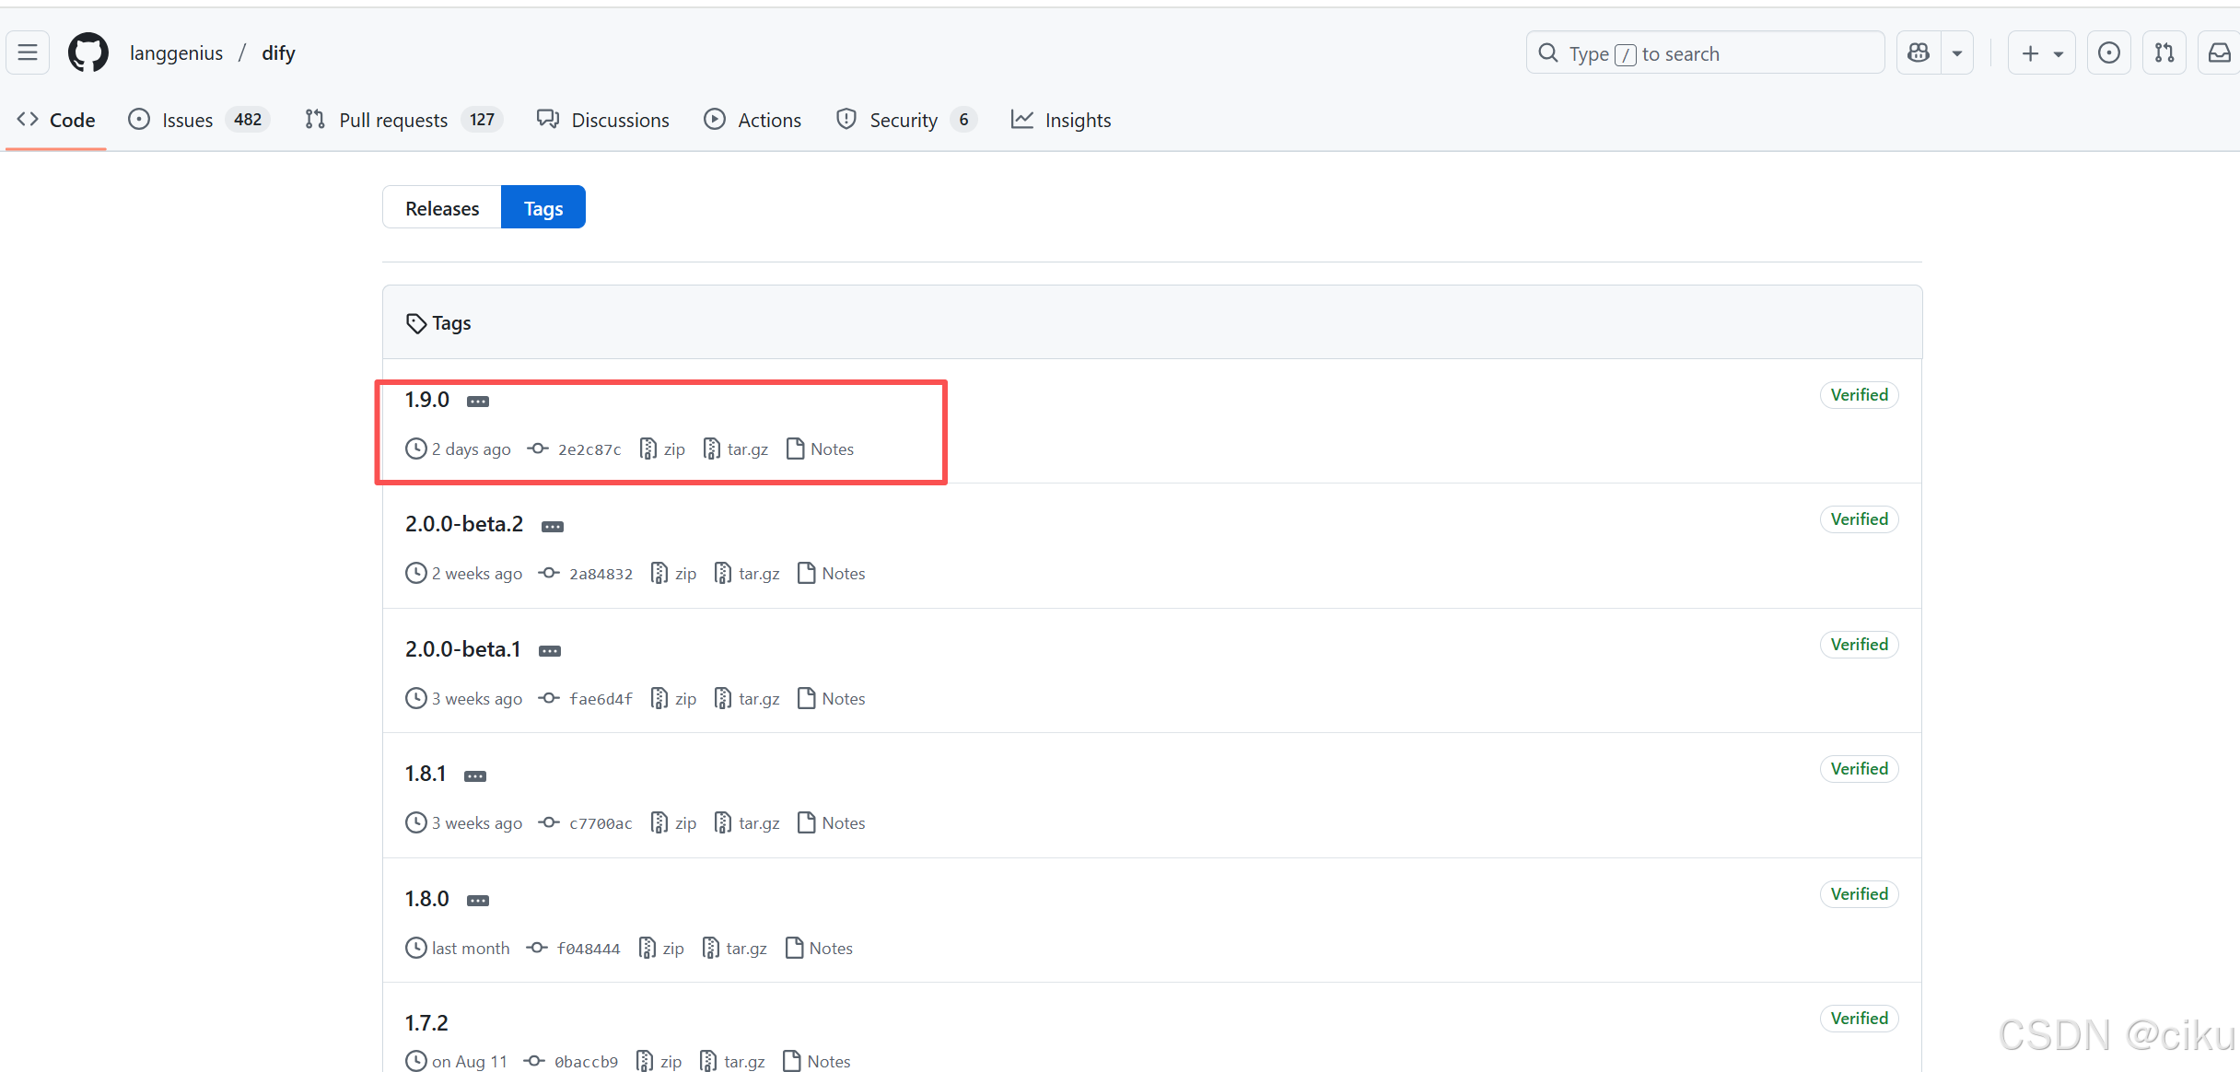Download zip for tag 2.0.0-beta.1
The width and height of the screenshot is (2240, 1072).
point(674,698)
